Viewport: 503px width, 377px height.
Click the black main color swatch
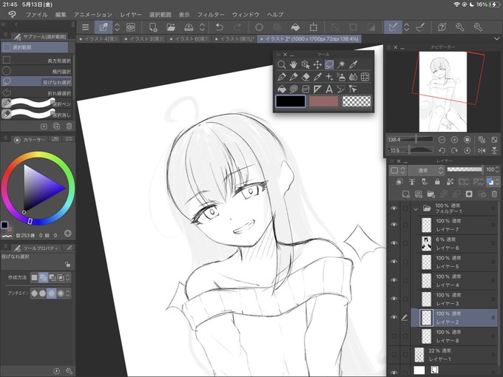(291, 101)
